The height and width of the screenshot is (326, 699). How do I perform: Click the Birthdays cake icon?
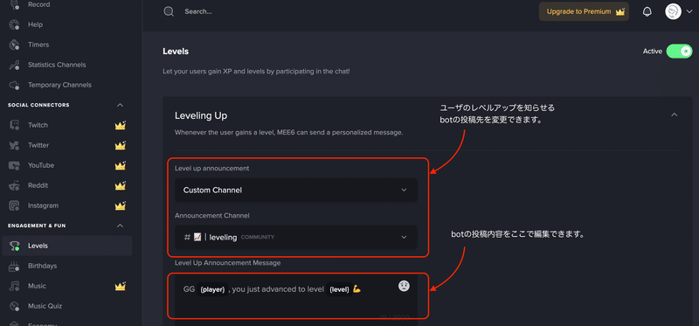14,267
